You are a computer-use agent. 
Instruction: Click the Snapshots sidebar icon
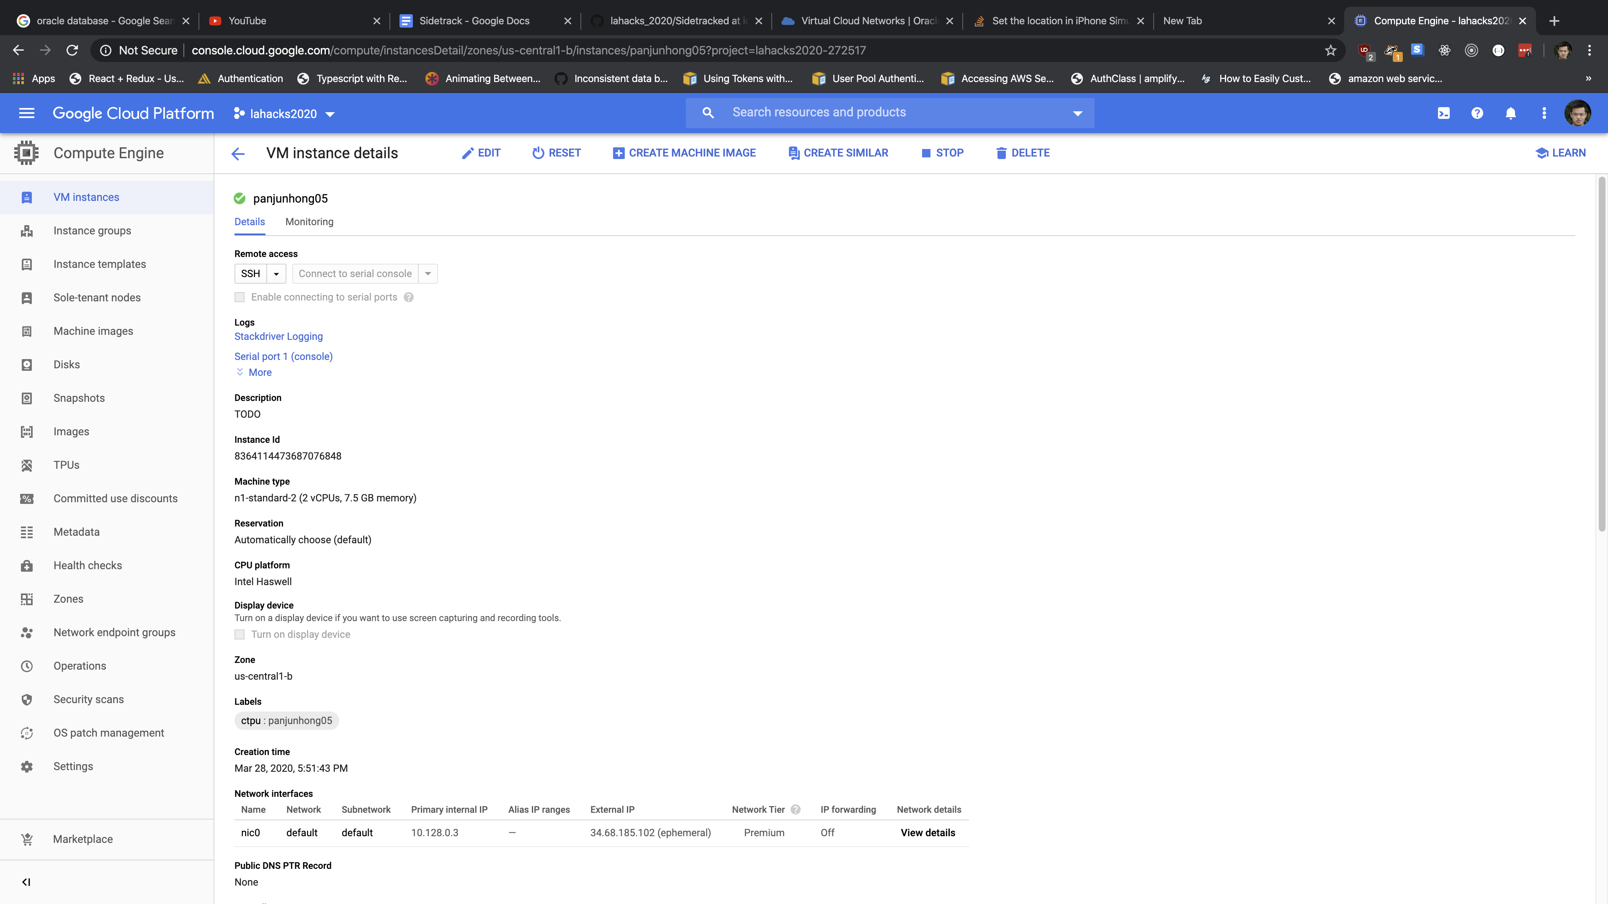point(26,398)
